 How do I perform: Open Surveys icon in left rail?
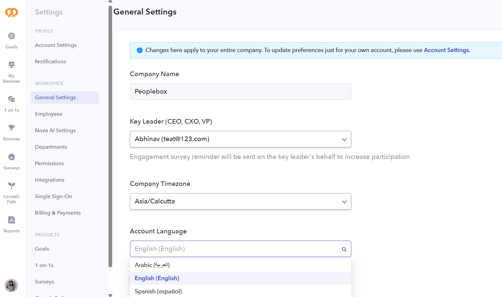pos(12,157)
